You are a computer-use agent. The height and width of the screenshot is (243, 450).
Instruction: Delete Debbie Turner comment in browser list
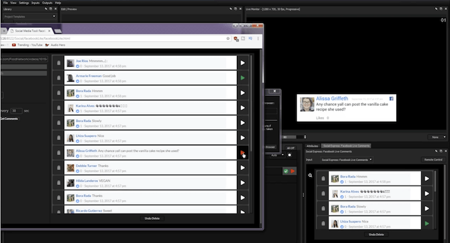click(59, 168)
